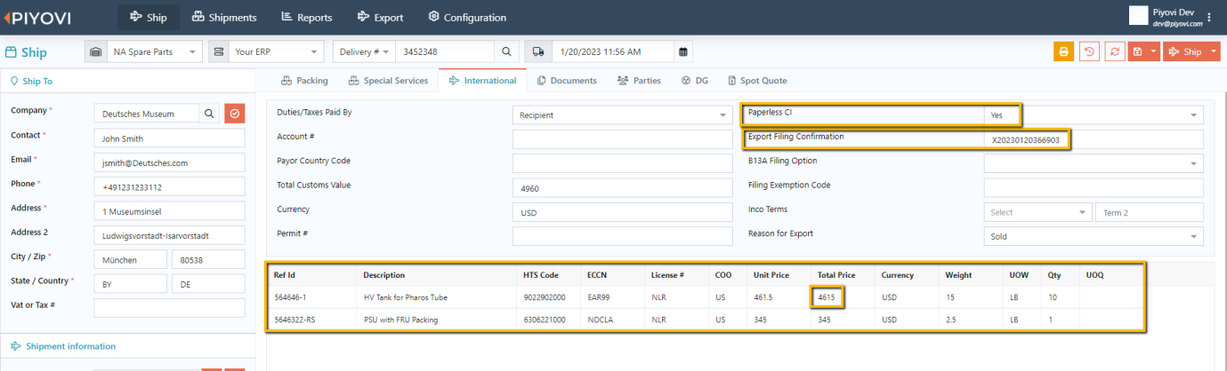Search delivery number with magnifier icon
Screen dimensions: 1227x371
(x=506, y=51)
